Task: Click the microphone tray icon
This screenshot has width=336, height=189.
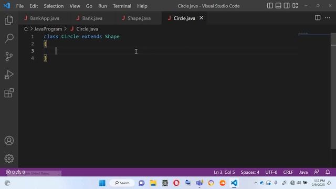Action: click(276, 183)
